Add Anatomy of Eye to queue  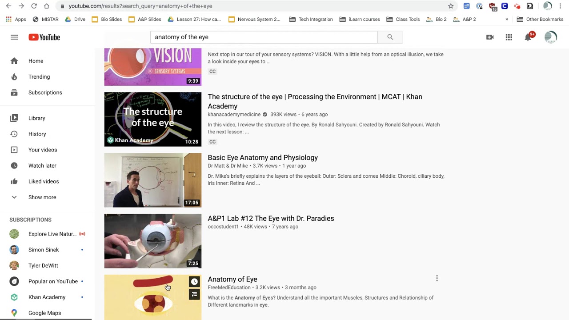click(194, 294)
